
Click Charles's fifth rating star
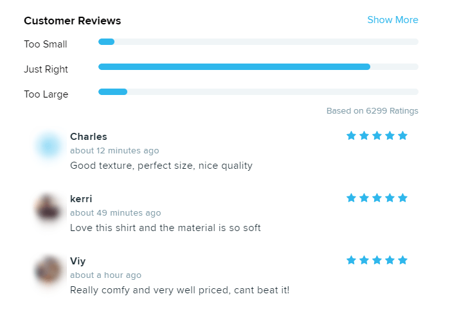coord(403,135)
